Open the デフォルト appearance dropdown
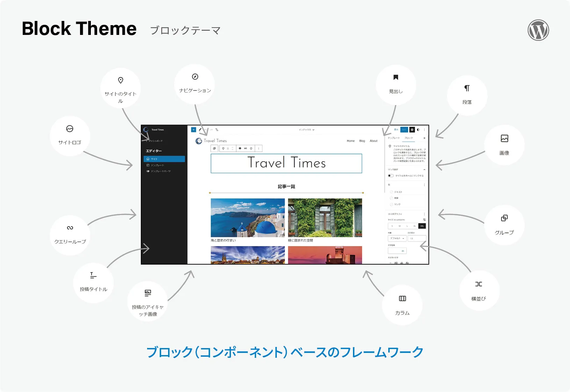 (x=397, y=238)
